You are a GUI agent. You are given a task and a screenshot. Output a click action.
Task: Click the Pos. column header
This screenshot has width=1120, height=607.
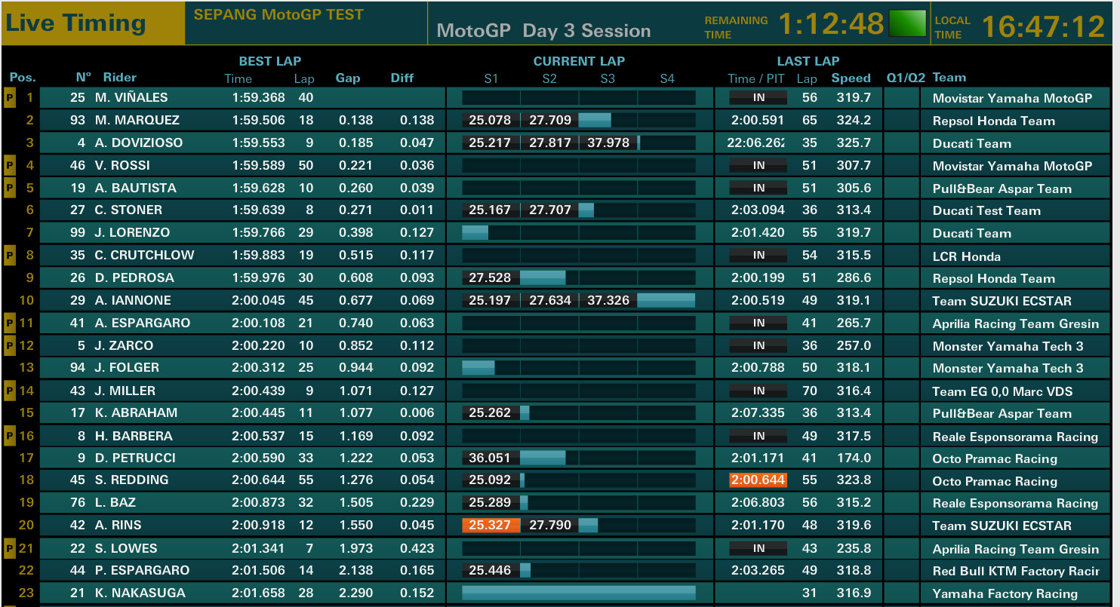tap(23, 78)
